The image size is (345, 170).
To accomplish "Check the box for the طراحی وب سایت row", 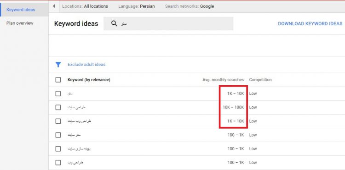I will [58, 121].
